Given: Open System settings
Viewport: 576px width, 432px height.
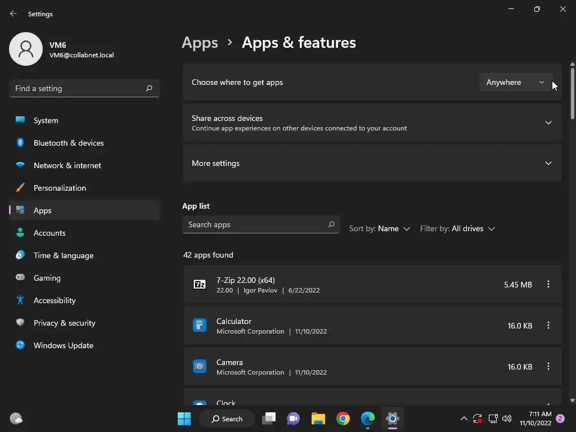Looking at the screenshot, I should coord(84,120).
